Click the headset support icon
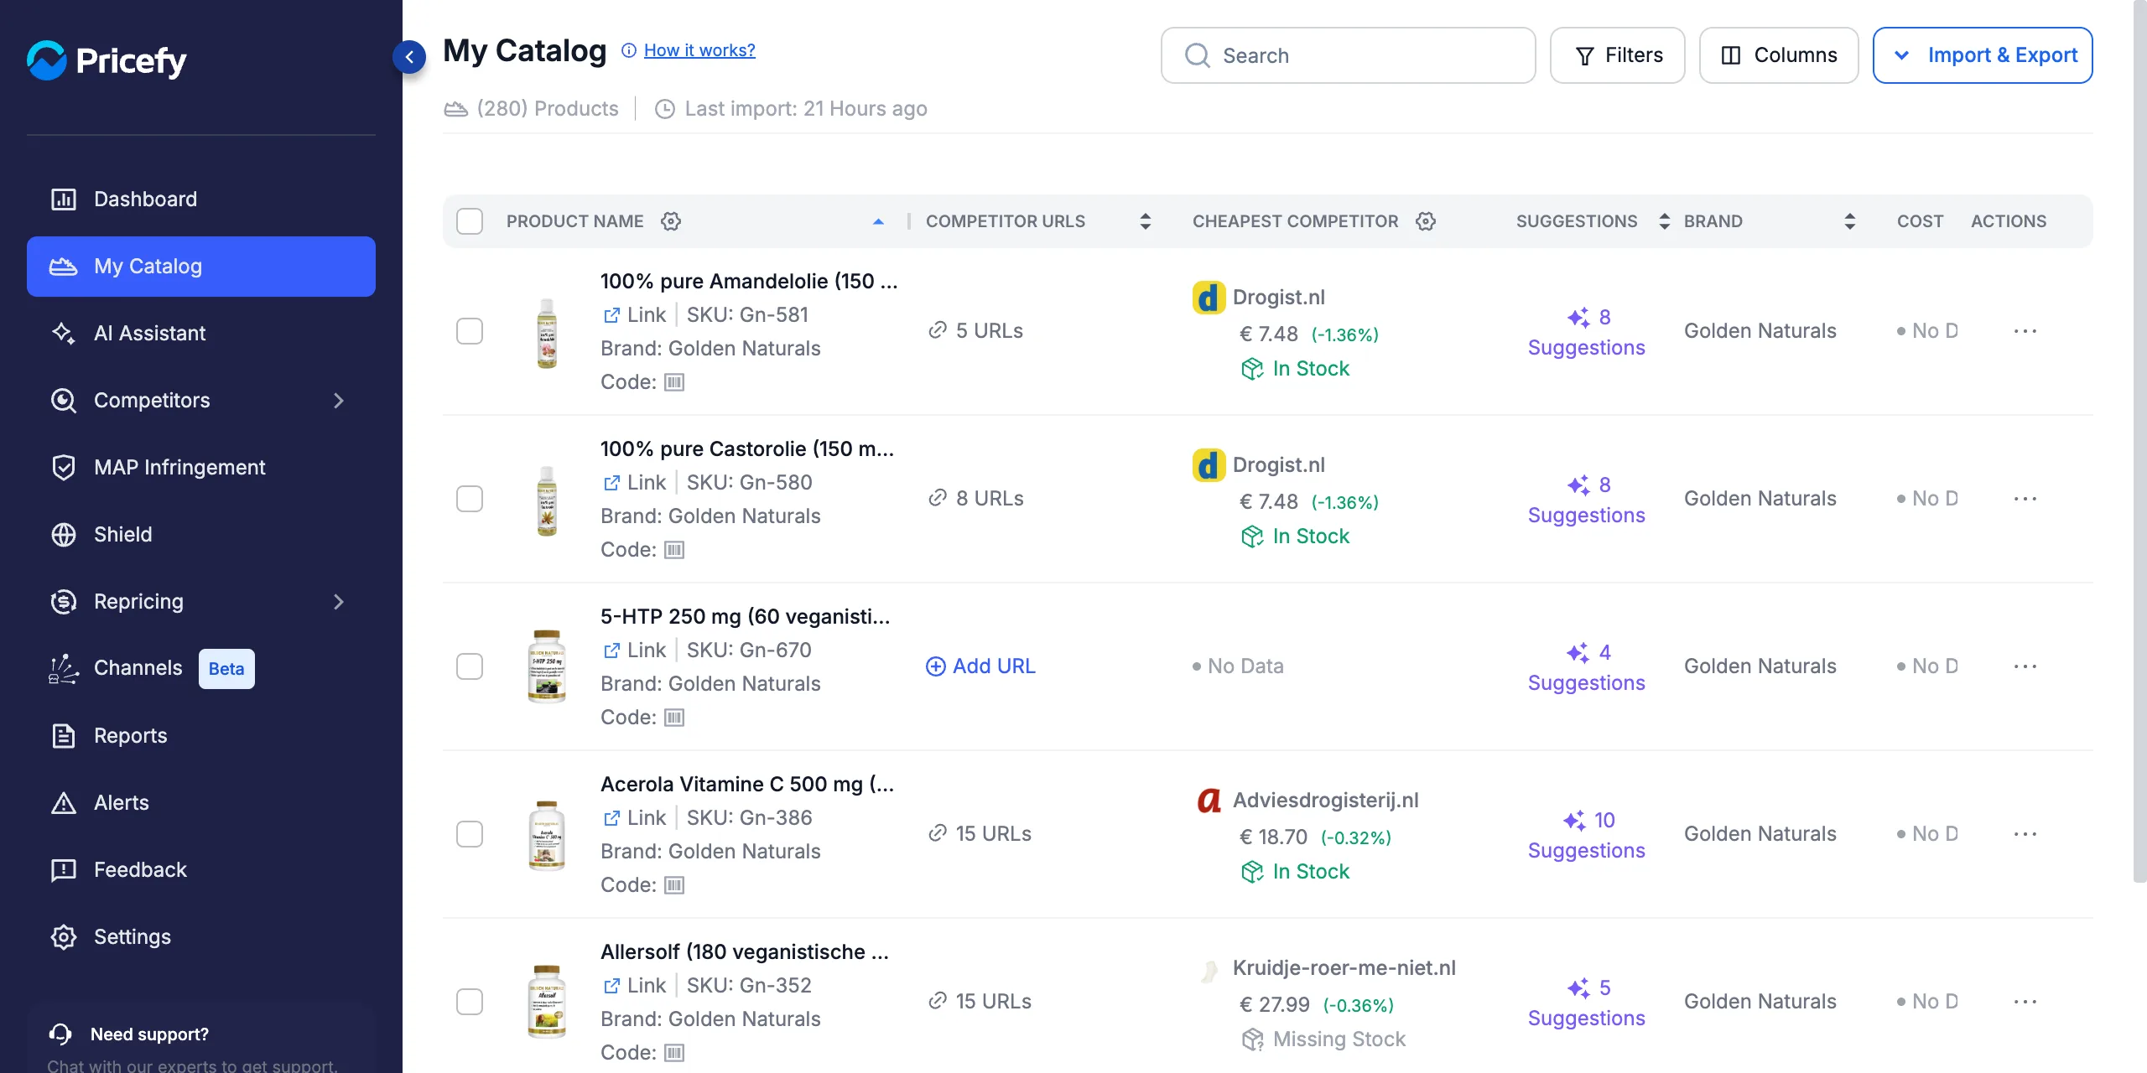The image size is (2147, 1073). (60, 1034)
